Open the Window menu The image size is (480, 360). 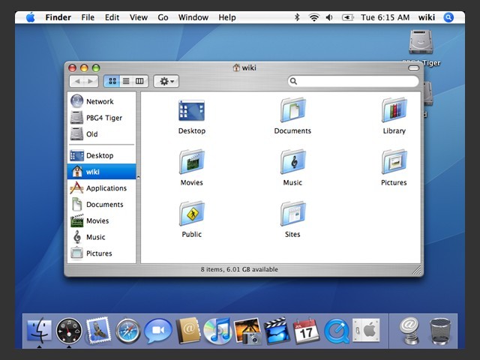[193, 17]
